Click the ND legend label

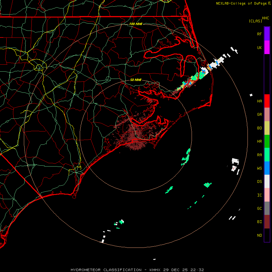pyautogui.click(x=260, y=235)
